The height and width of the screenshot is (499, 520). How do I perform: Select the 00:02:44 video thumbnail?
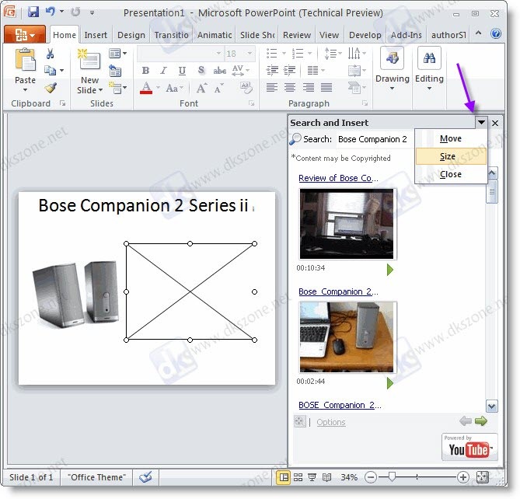[x=347, y=337]
